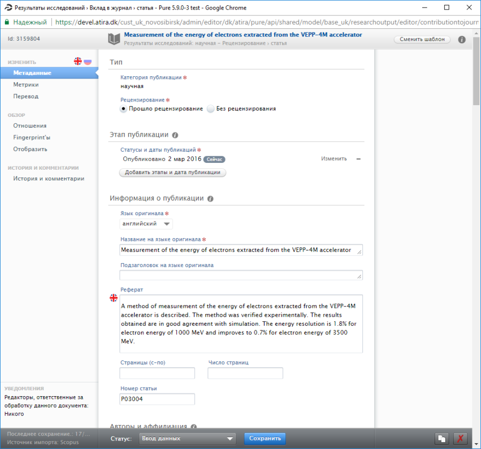This screenshot has width=481, height=449.
Task: Select Прошло рецензирование radio button
Action: (123, 109)
